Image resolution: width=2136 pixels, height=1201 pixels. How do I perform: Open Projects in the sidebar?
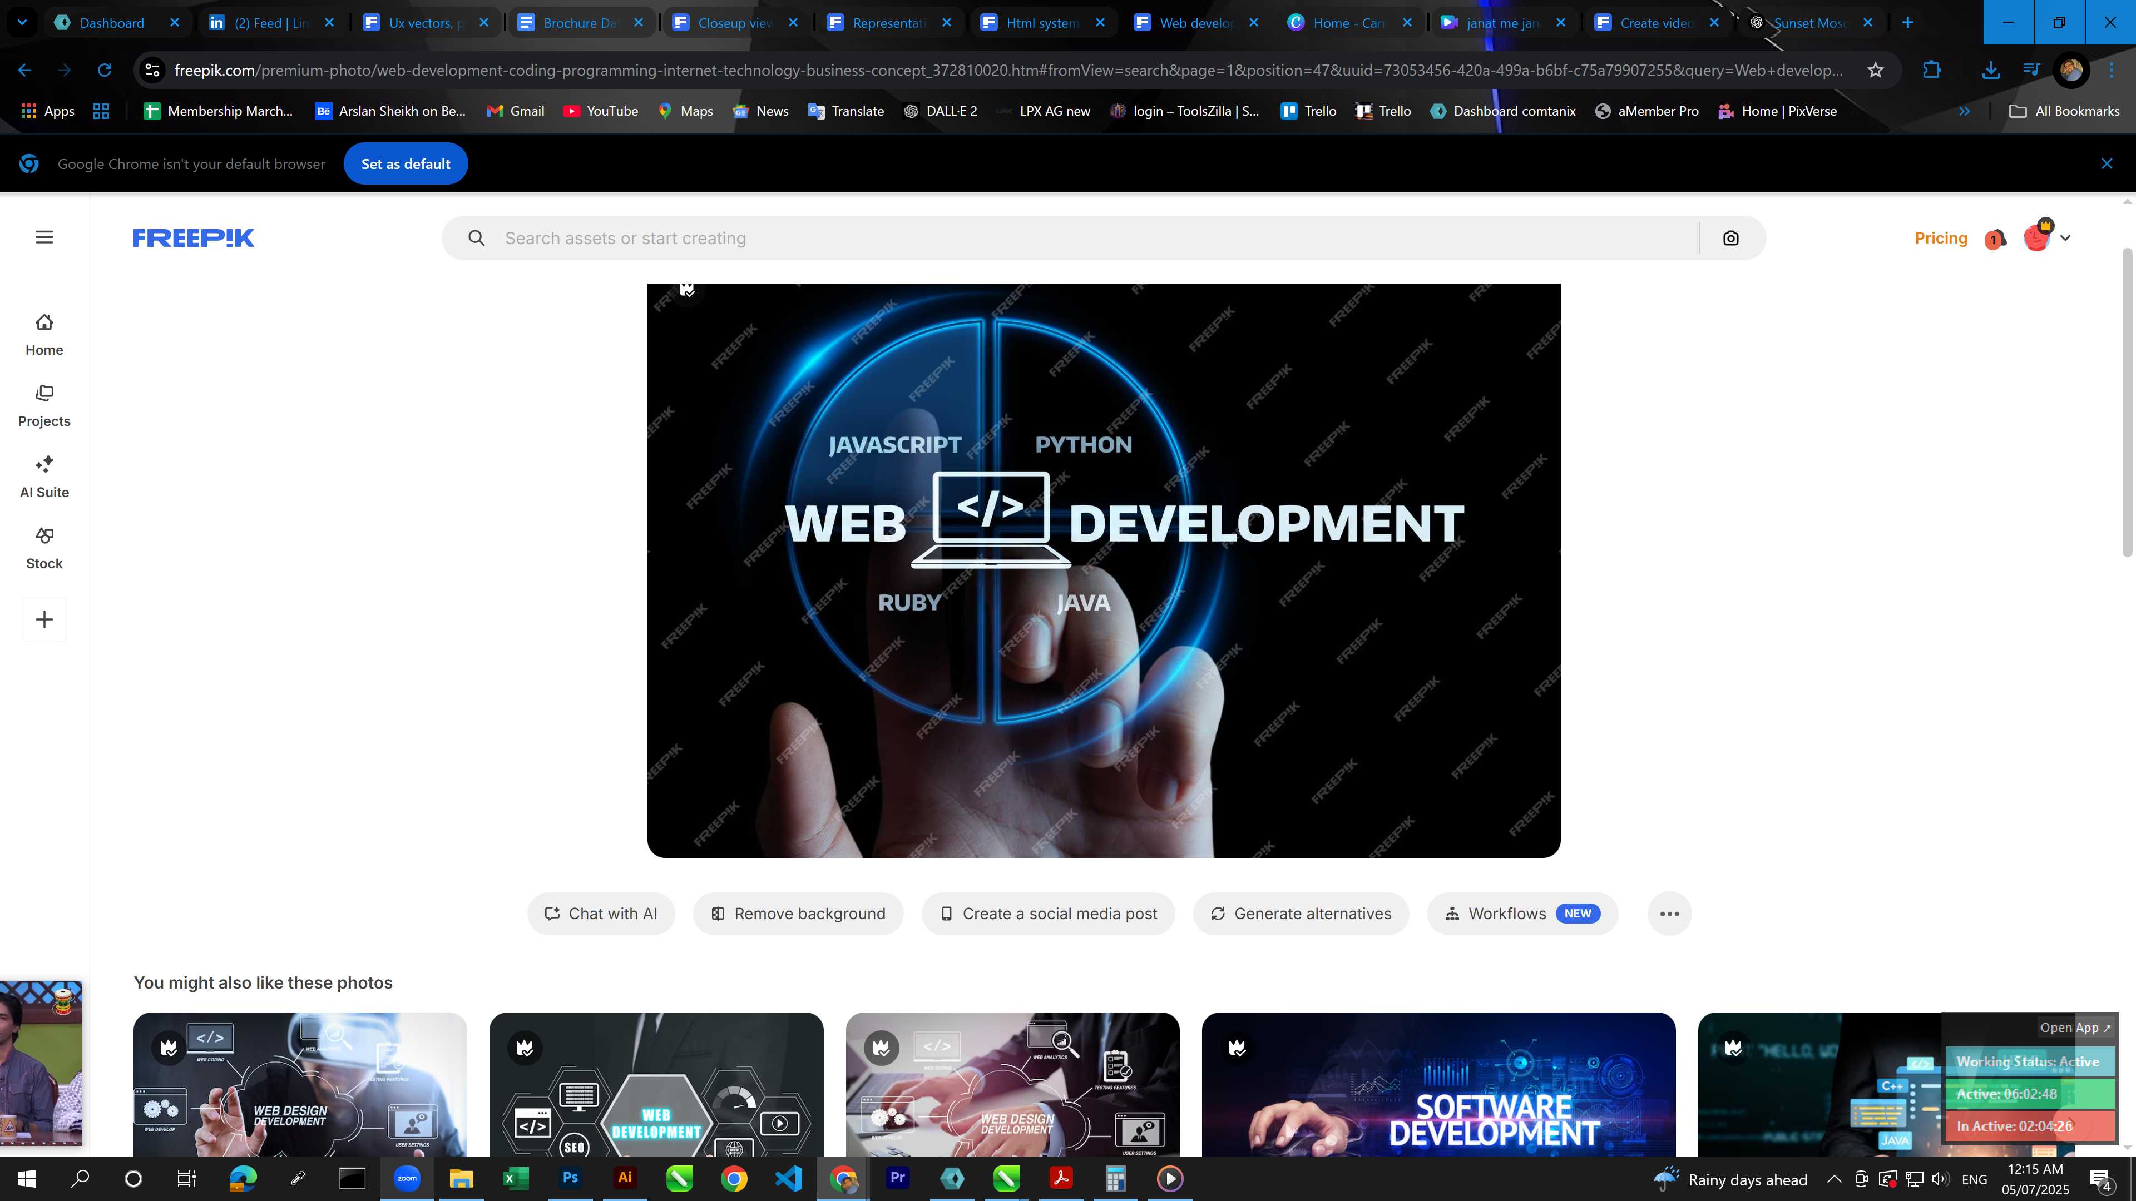tap(44, 406)
